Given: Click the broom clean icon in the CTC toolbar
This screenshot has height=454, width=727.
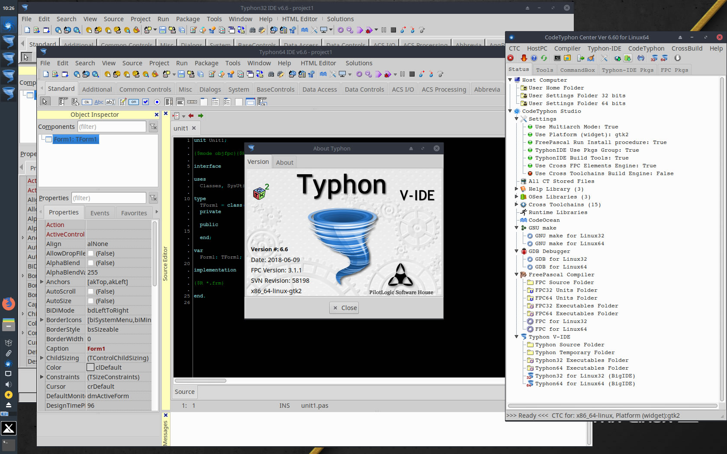Looking at the screenshot, I should coord(591,58).
